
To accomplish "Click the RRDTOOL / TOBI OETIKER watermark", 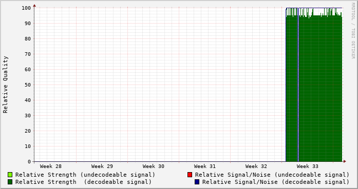I will 353,31.
